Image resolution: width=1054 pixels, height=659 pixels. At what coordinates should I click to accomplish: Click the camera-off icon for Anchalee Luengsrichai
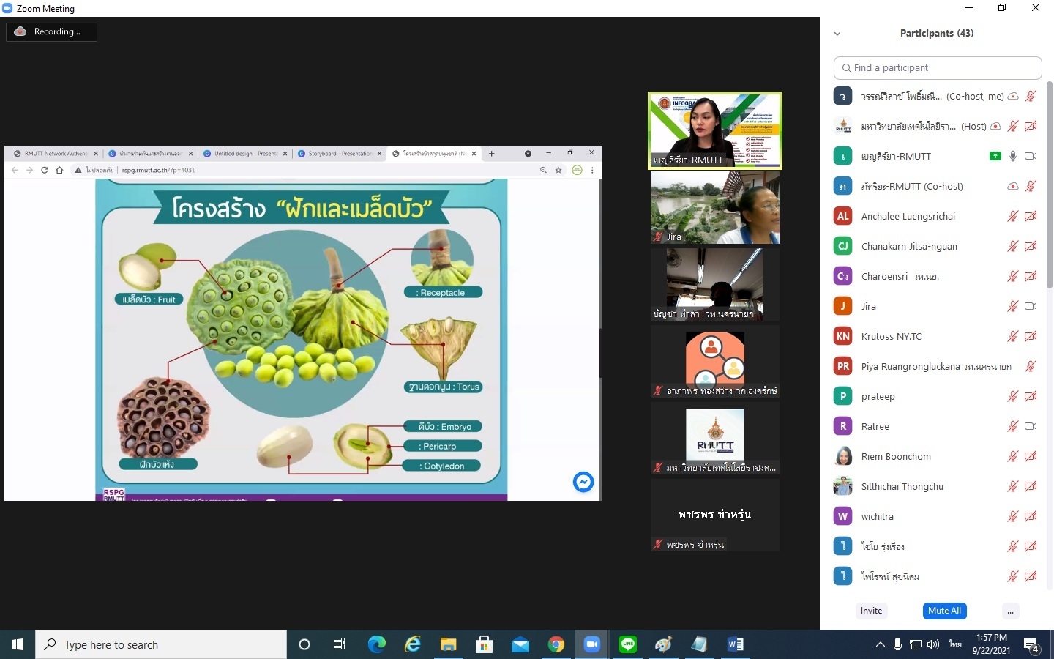click(x=1031, y=216)
